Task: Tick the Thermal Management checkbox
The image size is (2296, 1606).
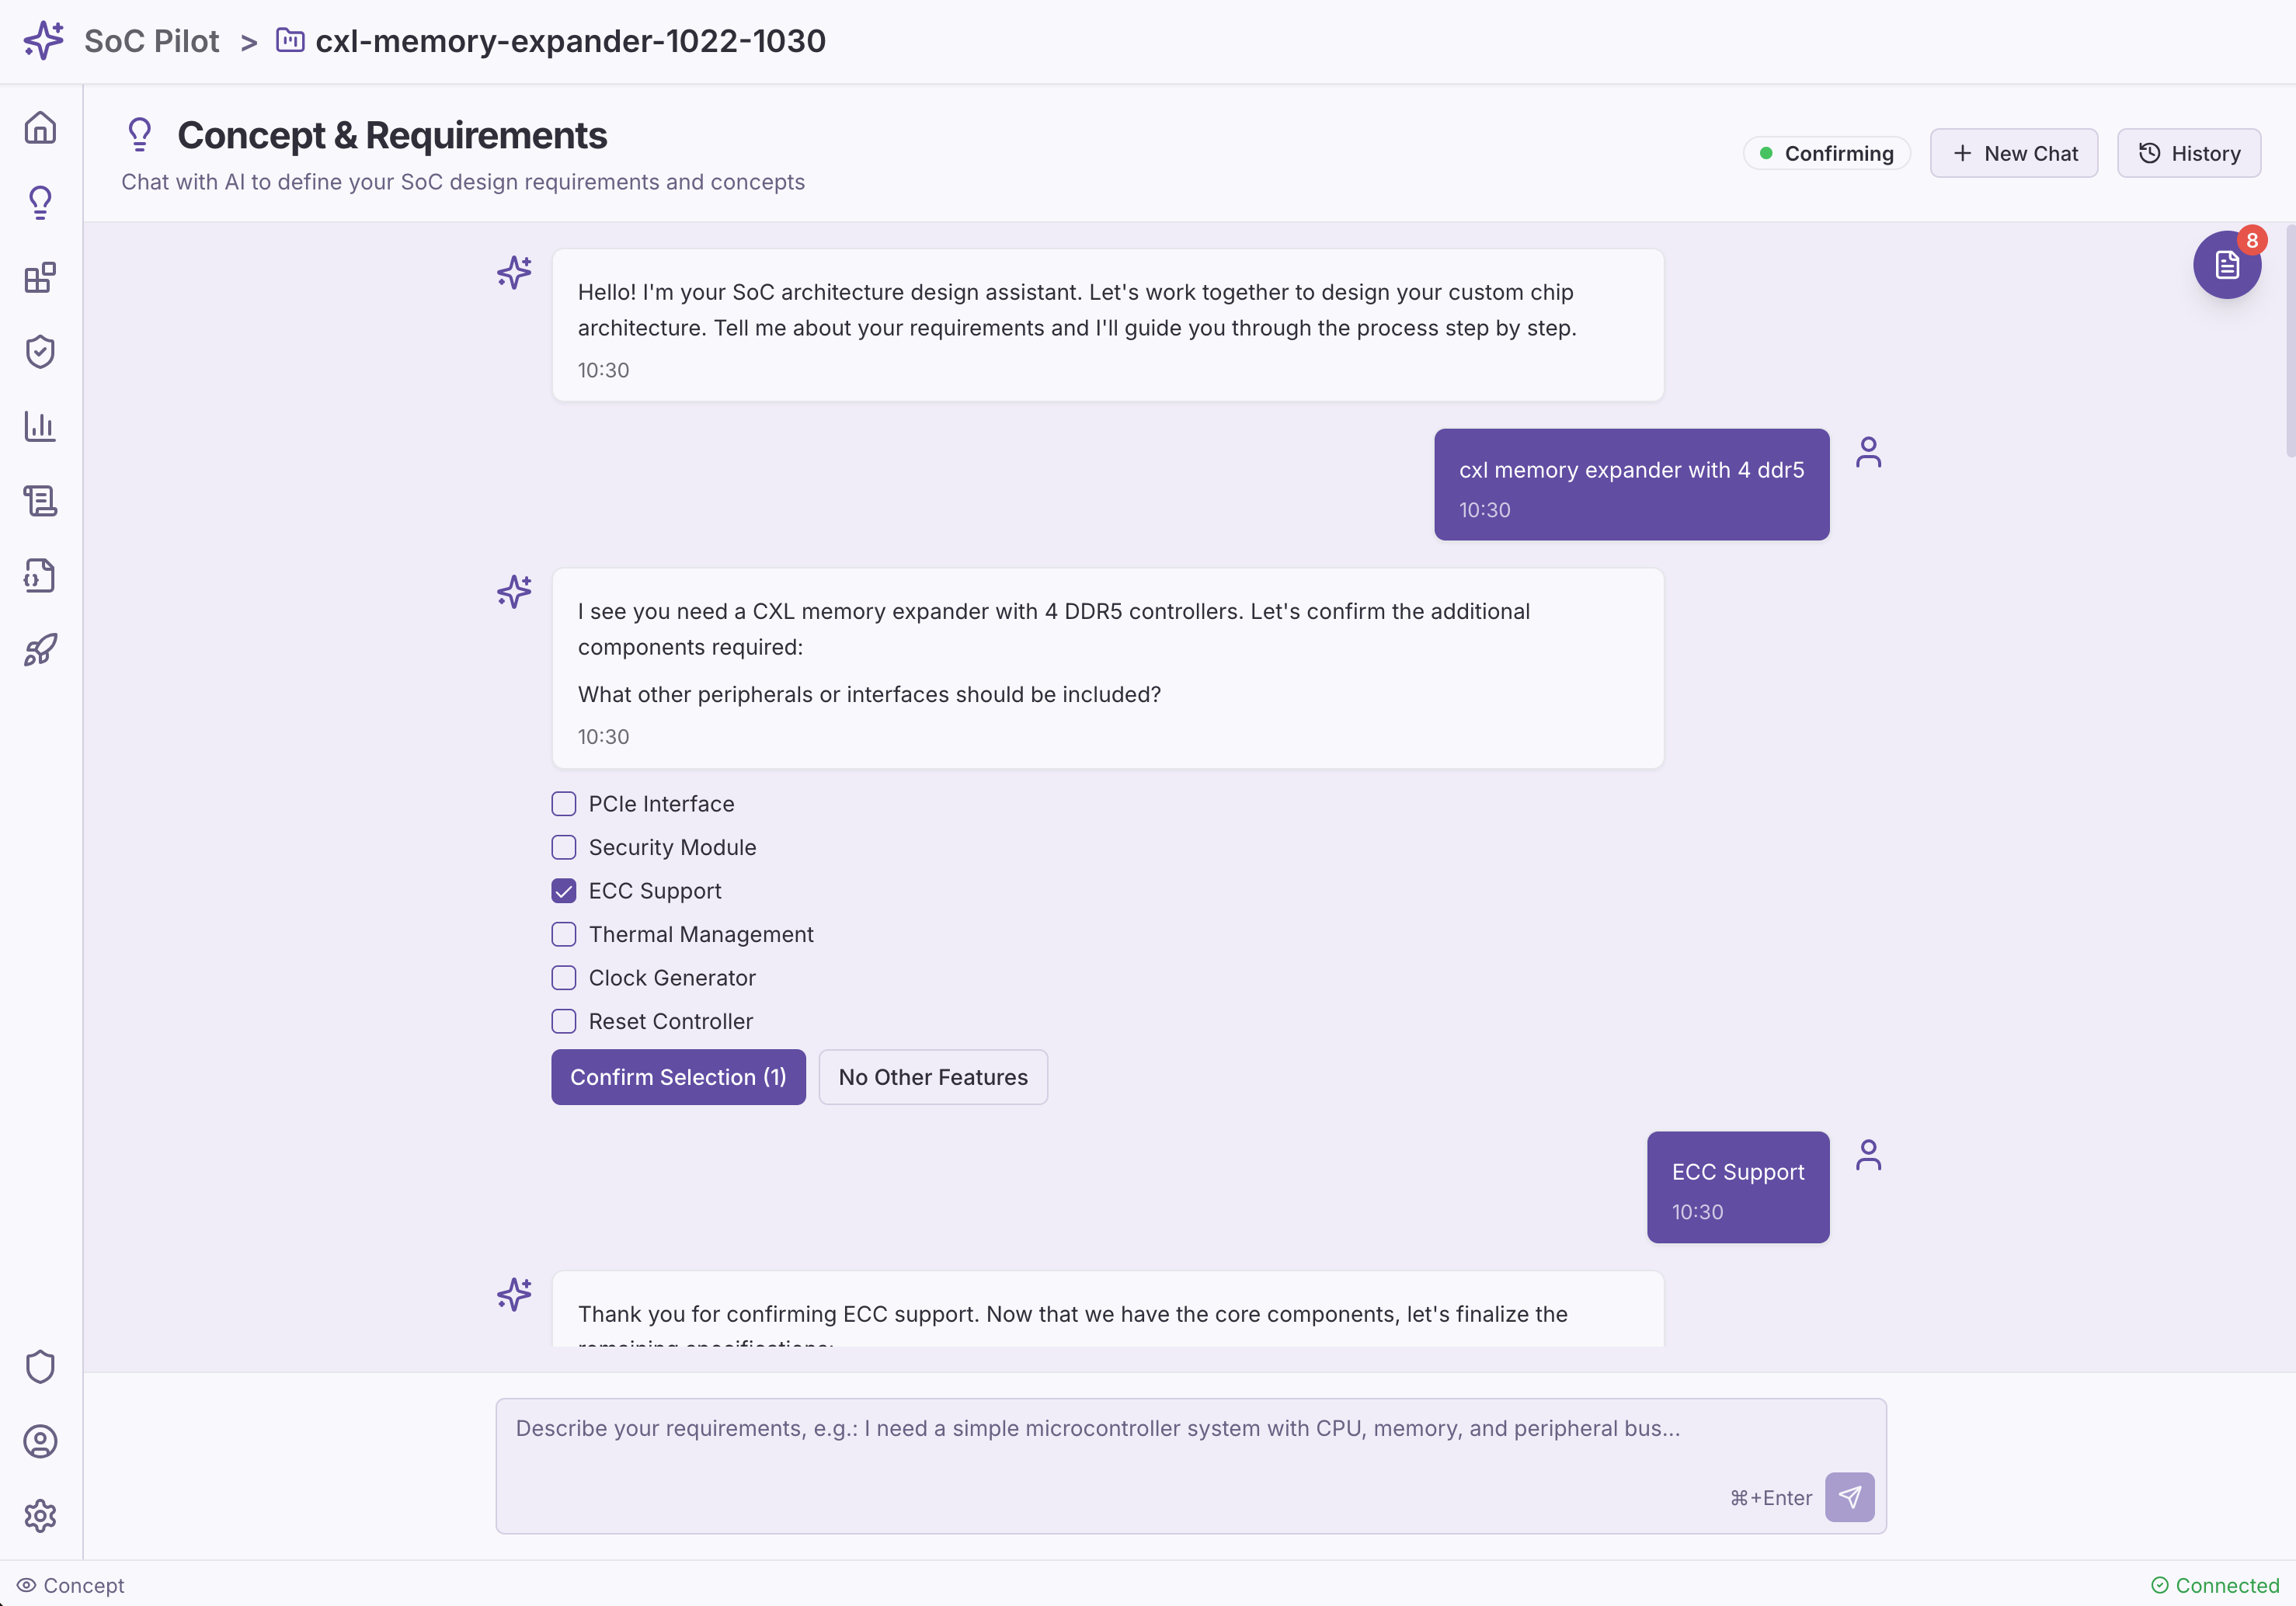Action: 564,934
